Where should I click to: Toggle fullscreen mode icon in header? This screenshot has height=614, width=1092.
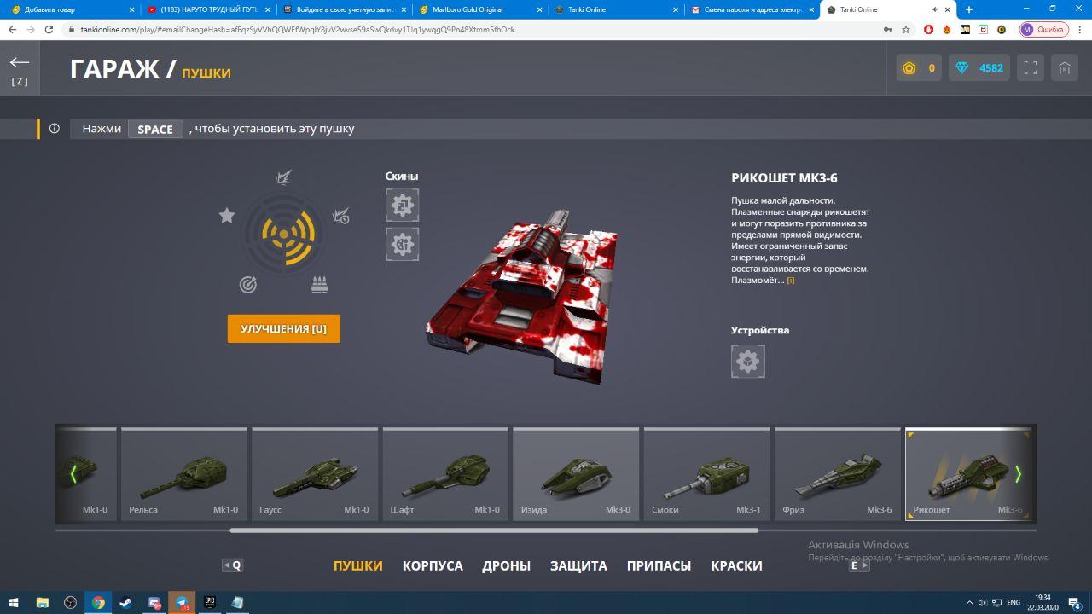pos(1030,68)
